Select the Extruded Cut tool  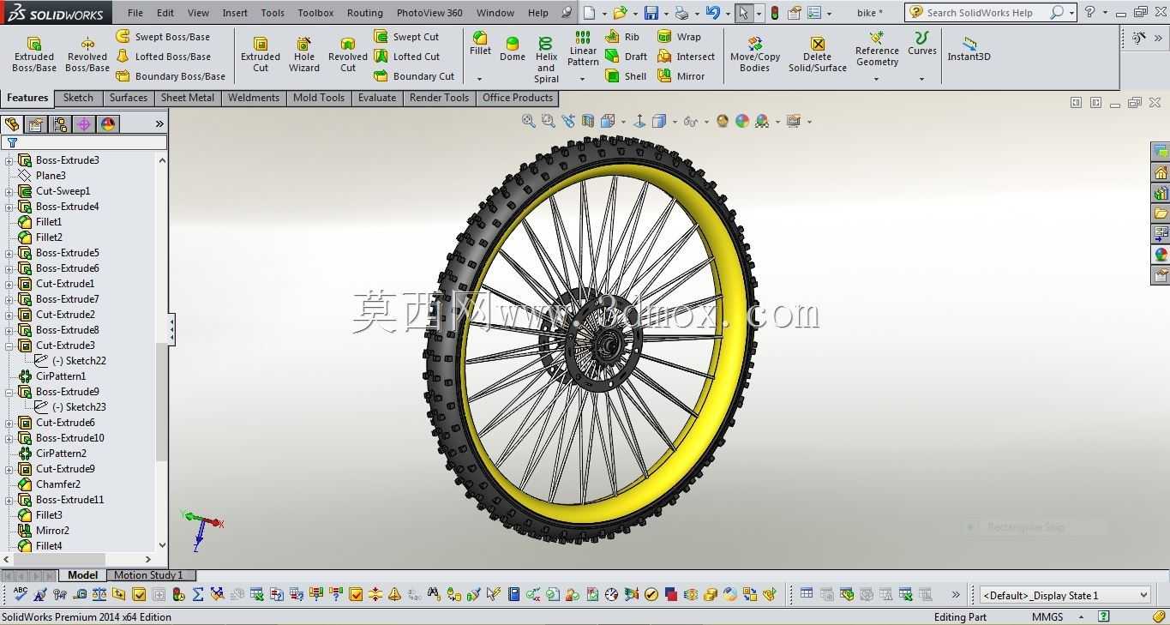tap(261, 55)
